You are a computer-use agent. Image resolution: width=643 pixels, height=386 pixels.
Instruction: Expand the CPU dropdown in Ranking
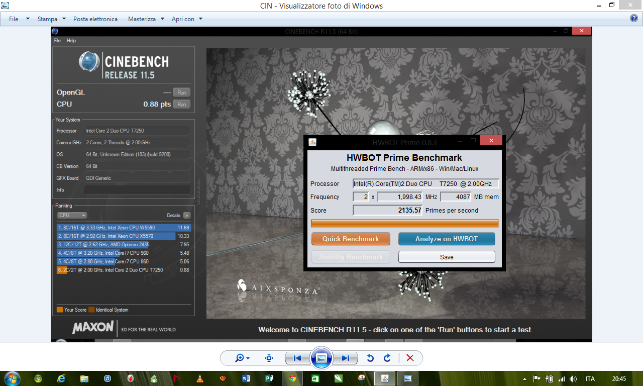(x=72, y=215)
